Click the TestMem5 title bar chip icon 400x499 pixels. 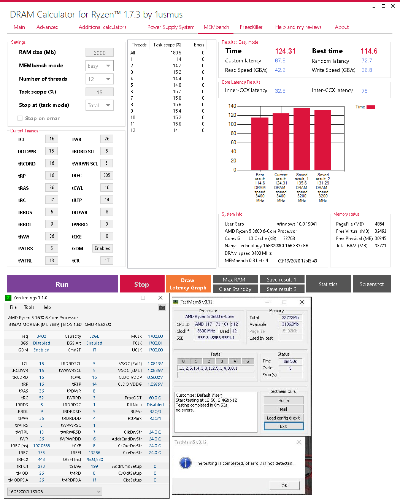tap(176, 302)
